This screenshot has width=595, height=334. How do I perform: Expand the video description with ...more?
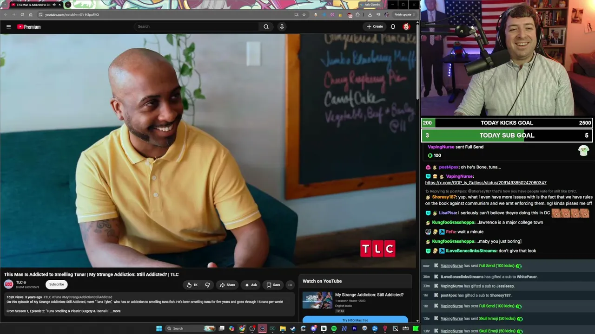[x=115, y=311]
